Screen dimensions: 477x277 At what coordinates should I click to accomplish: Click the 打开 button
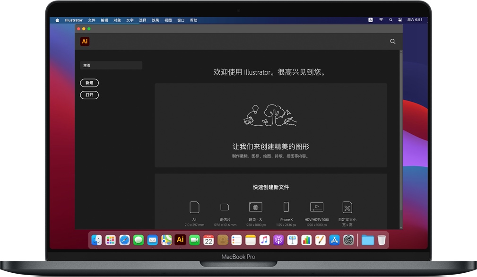pos(89,95)
